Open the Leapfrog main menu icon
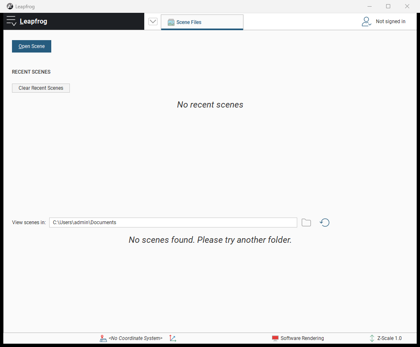 (x=11, y=21)
